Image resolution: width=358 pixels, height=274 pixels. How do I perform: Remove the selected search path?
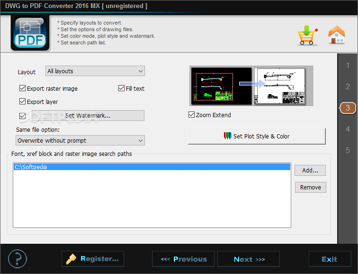click(x=310, y=187)
